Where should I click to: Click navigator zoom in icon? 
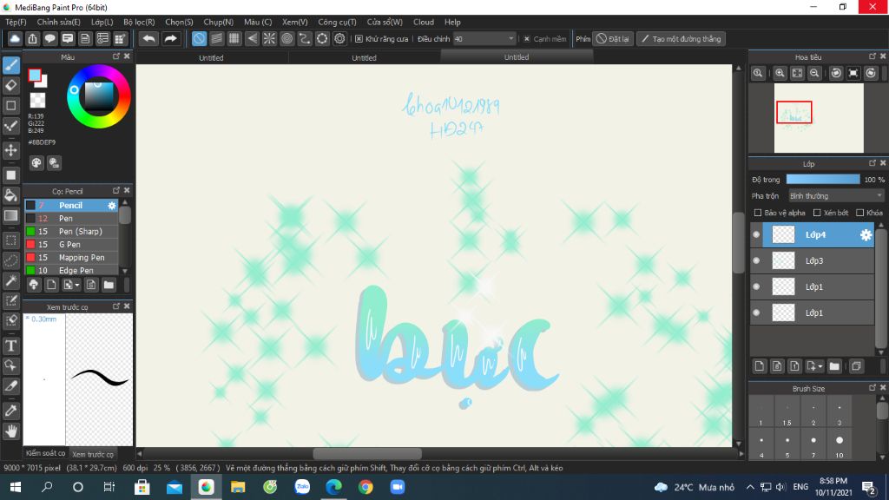[x=780, y=73]
